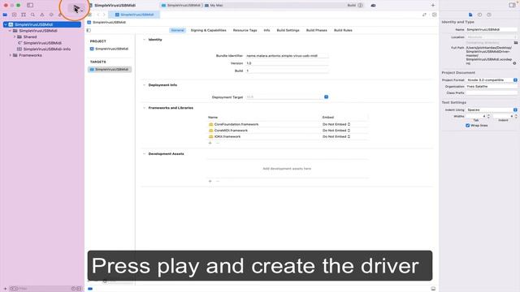Select SimpleVirusUSBMidi under PROJECT
Screen dimensions: 520x292
(110, 49)
